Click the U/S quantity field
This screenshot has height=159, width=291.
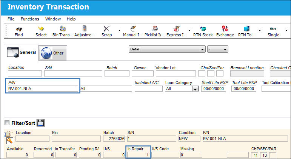click(114, 155)
